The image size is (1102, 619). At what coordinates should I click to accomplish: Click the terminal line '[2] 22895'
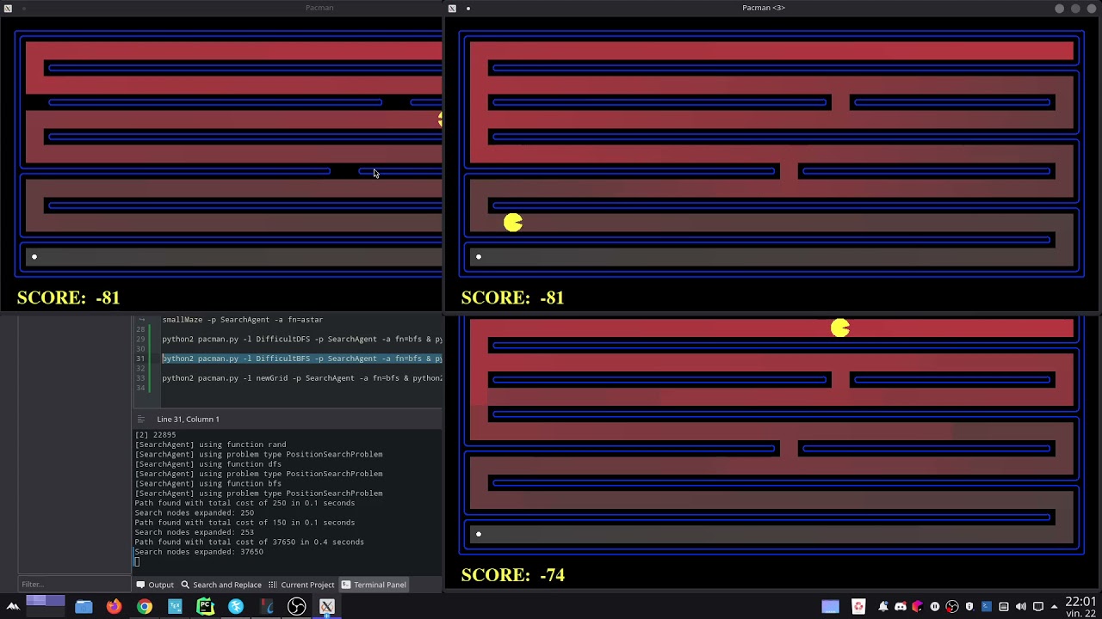(x=155, y=435)
